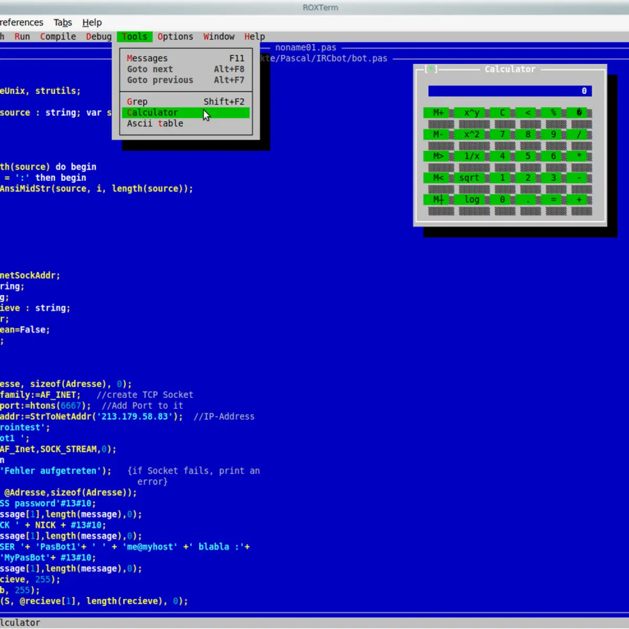This screenshot has width=629, height=629.
Task: Click the M- calculator button
Action: (436, 134)
